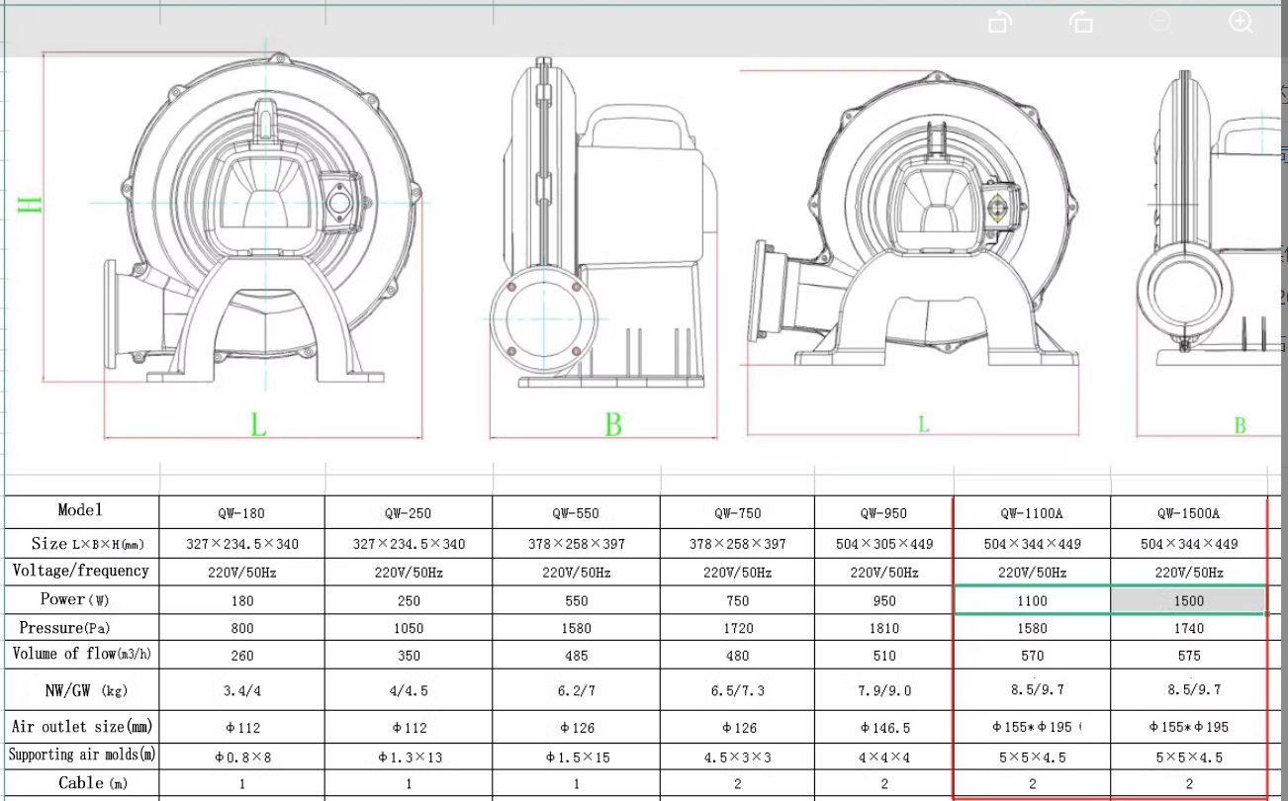The height and width of the screenshot is (801, 1288).
Task: Click the Power (W) row header
Action: click(81, 599)
